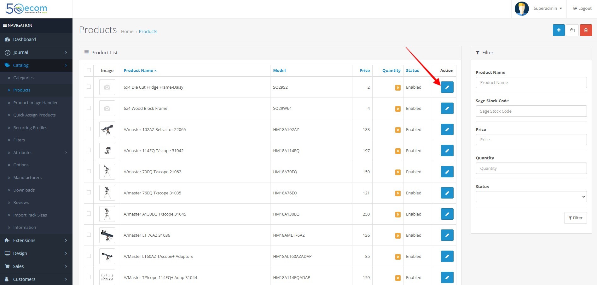Expand the Customers navigation menu
Viewport: 597px width, 285px height.
point(36,279)
